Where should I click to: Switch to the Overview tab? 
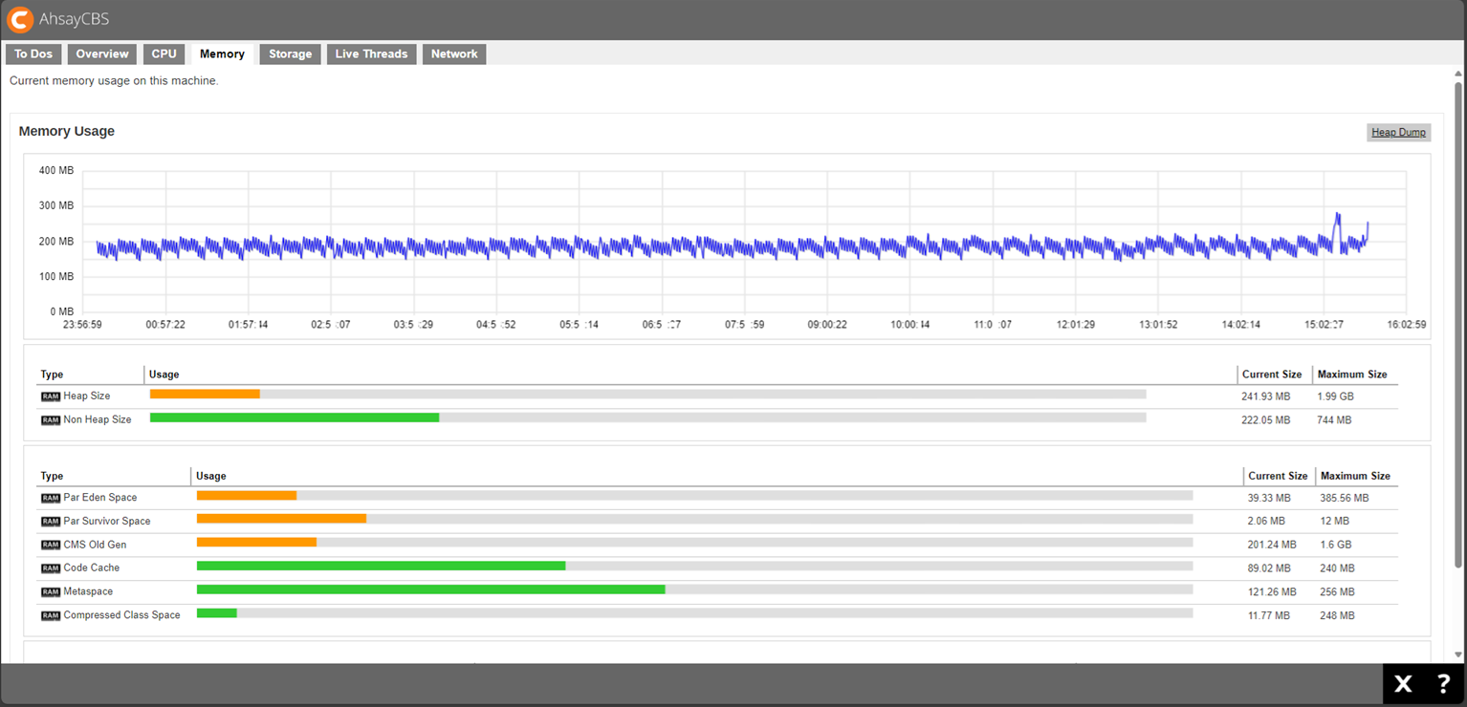(102, 54)
